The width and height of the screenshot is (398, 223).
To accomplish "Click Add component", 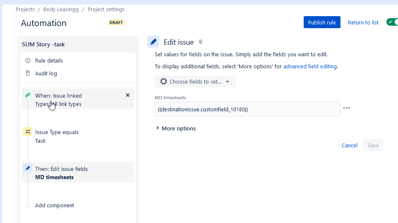I will 55,205.
